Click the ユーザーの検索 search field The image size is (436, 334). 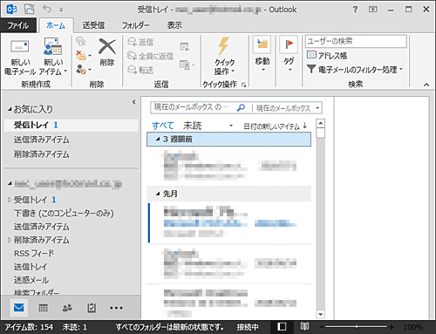coord(356,41)
